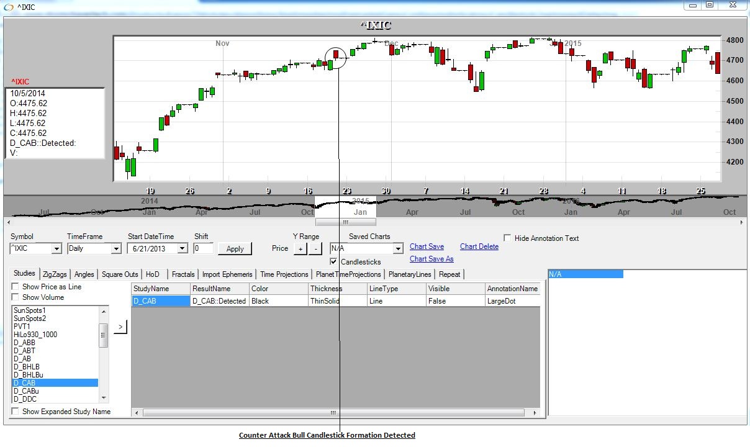This screenshot has width=750, height=447.
Task: Click the grid's left scroll arrow
Action: pos(137,412)
